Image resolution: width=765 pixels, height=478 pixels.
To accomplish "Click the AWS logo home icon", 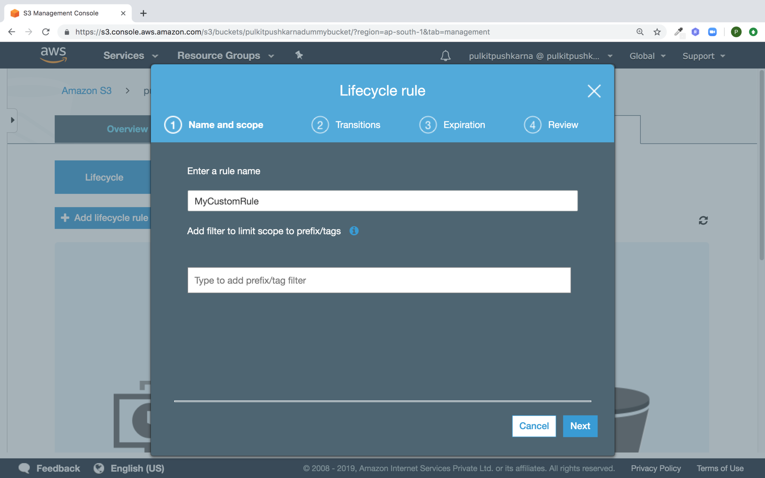I will pyautogui.click(x=53, y=55).
